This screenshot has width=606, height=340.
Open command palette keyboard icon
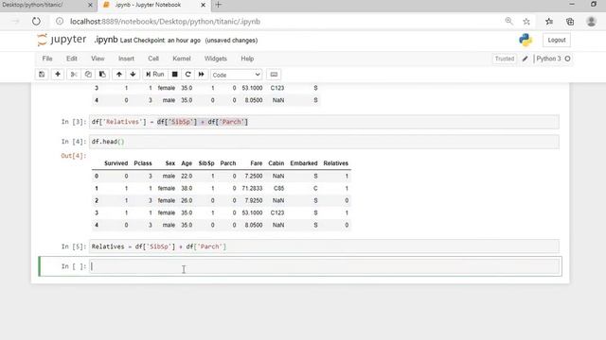(x=274, y=75)
